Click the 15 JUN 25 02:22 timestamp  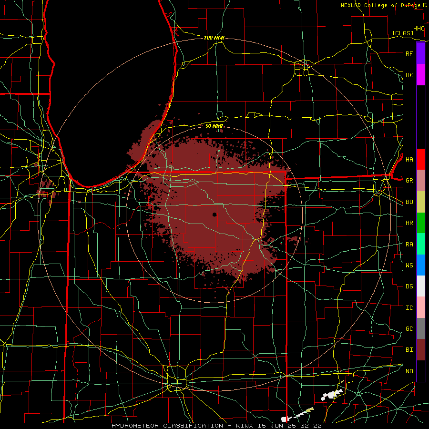(x=290, y=426)
